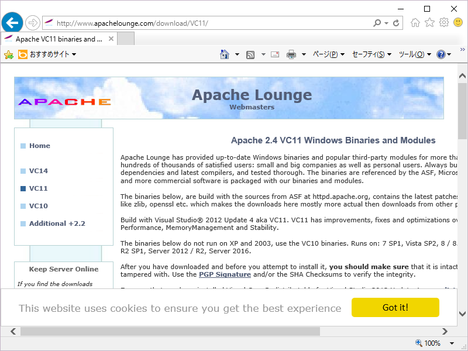Expand command bar overflow chevron

pyautogui.click(x=462, y=49)
